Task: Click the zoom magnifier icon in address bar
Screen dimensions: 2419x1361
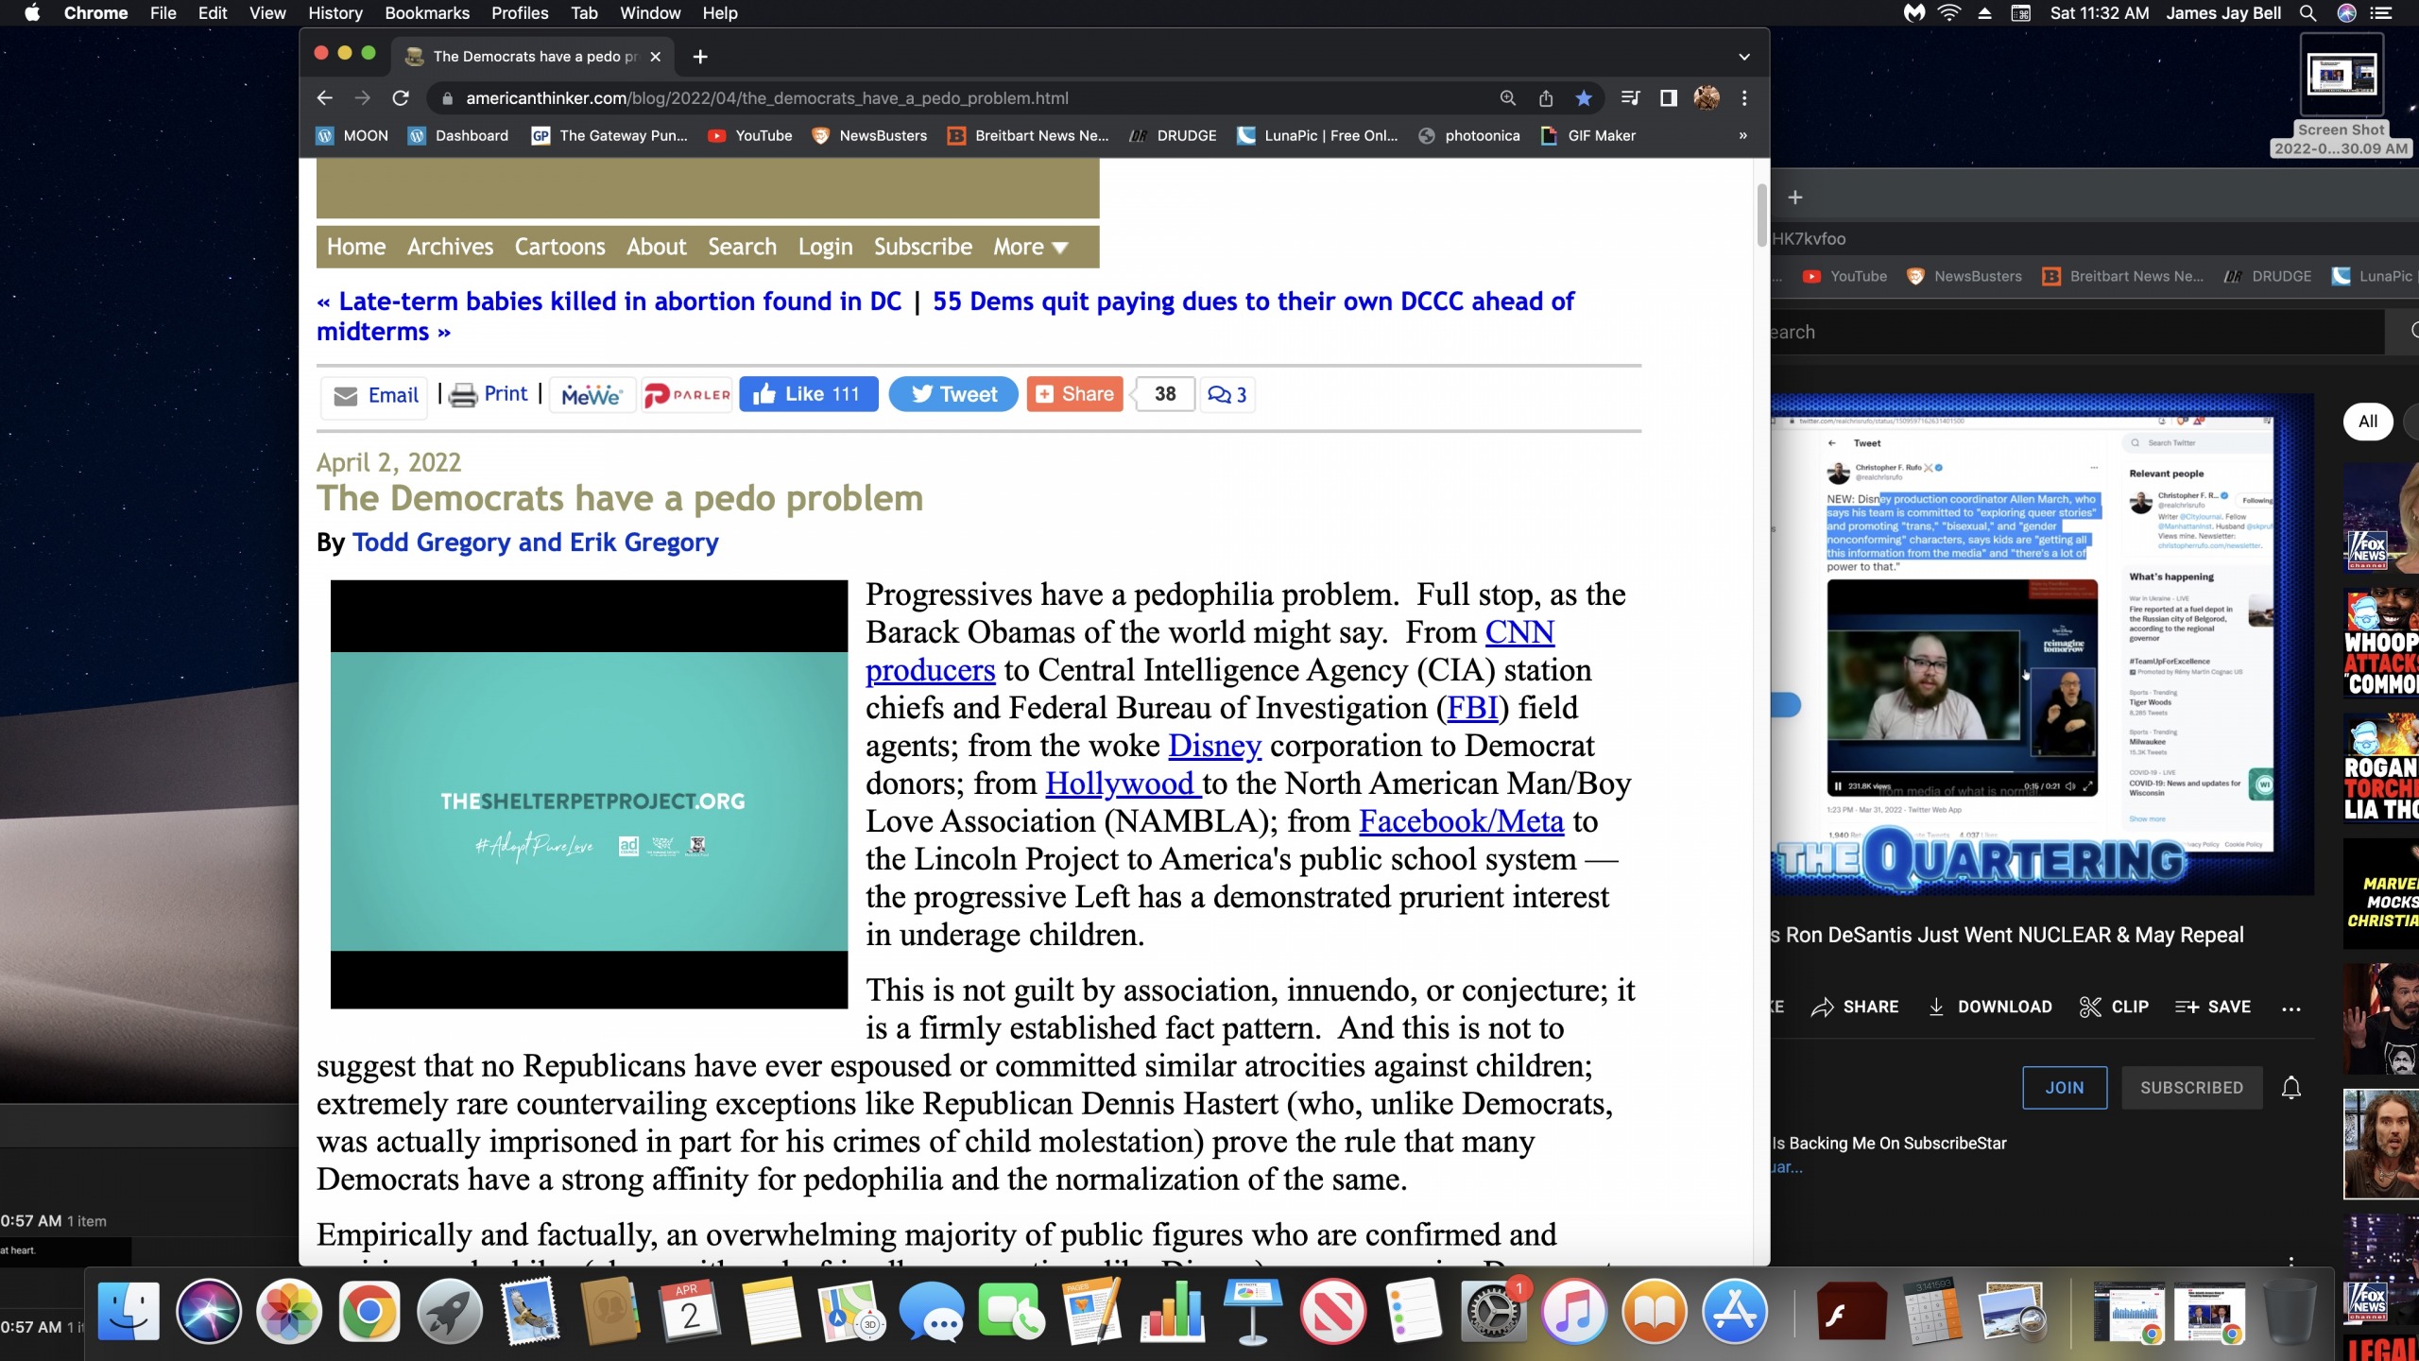Action: [x=1508, y=97]
